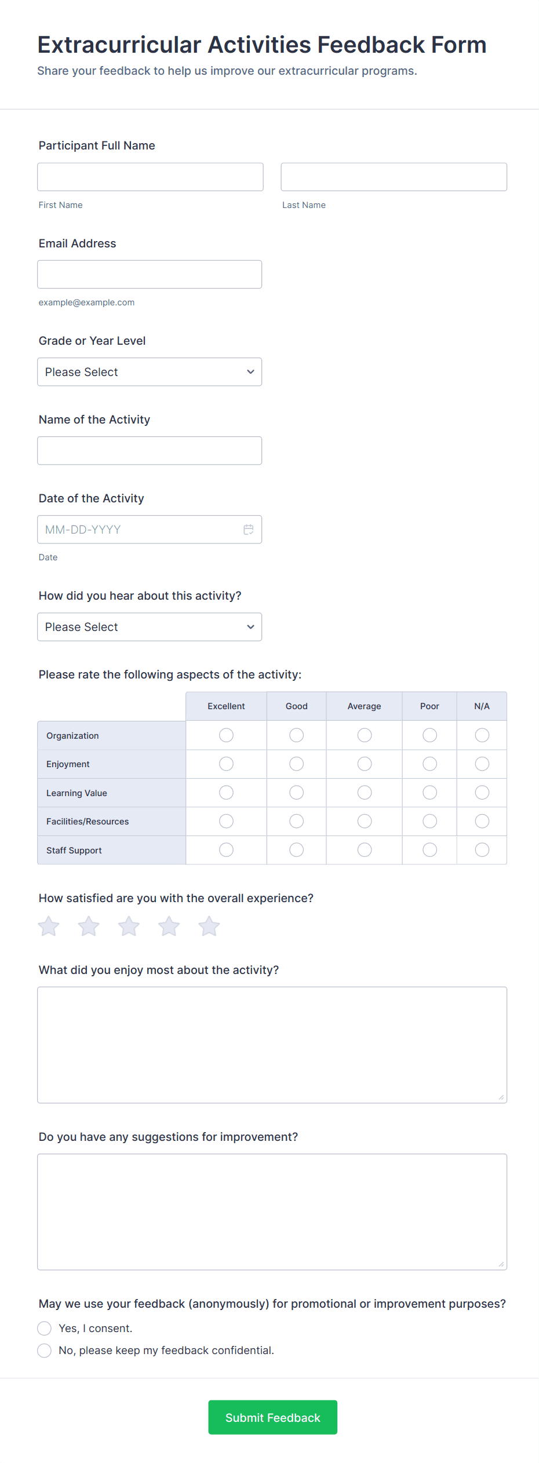
Task: Click the chevron on the Grade dropdown
Action: click(x=250, y=371)
